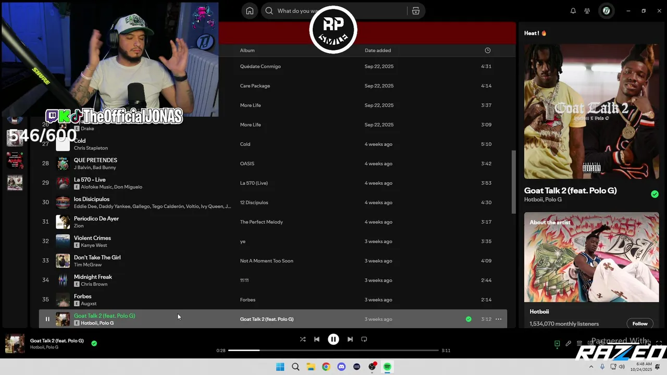Pause playback with main button
The image size is (667, 375).
tap(333, 339)
